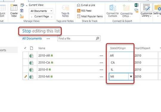161x112 pixels.
Task: Click the search magnifier icon
Action: pyautogui.click(x=97, y=39)
